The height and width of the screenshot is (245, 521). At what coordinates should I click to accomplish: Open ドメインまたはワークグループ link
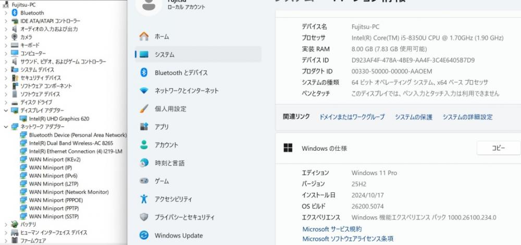click(x=352, y=117)
